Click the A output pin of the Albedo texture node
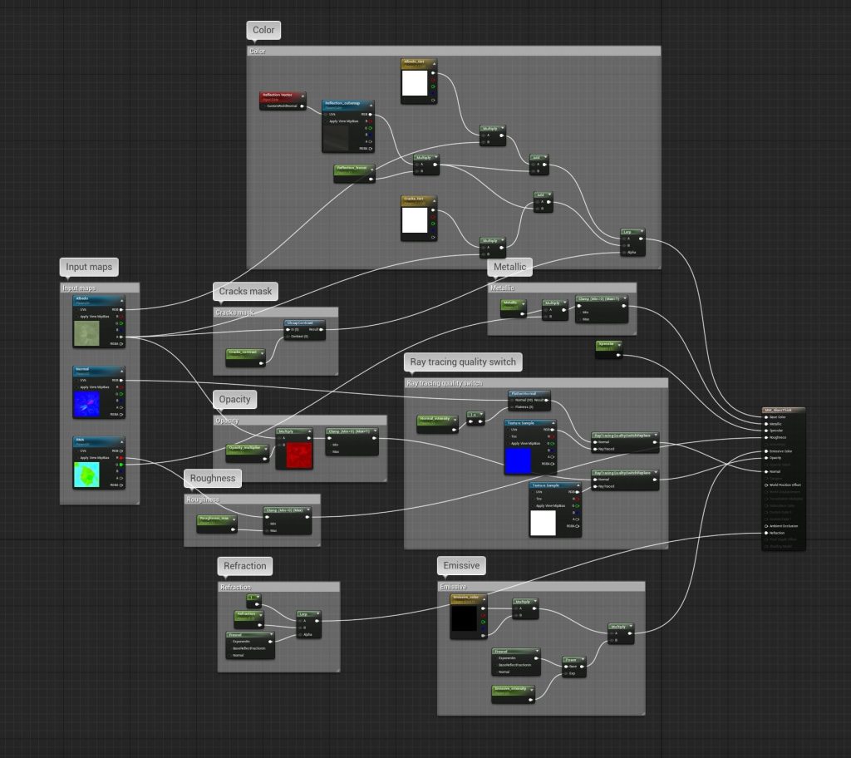This screenshot has width=851, height=758. tap(121, 337)
